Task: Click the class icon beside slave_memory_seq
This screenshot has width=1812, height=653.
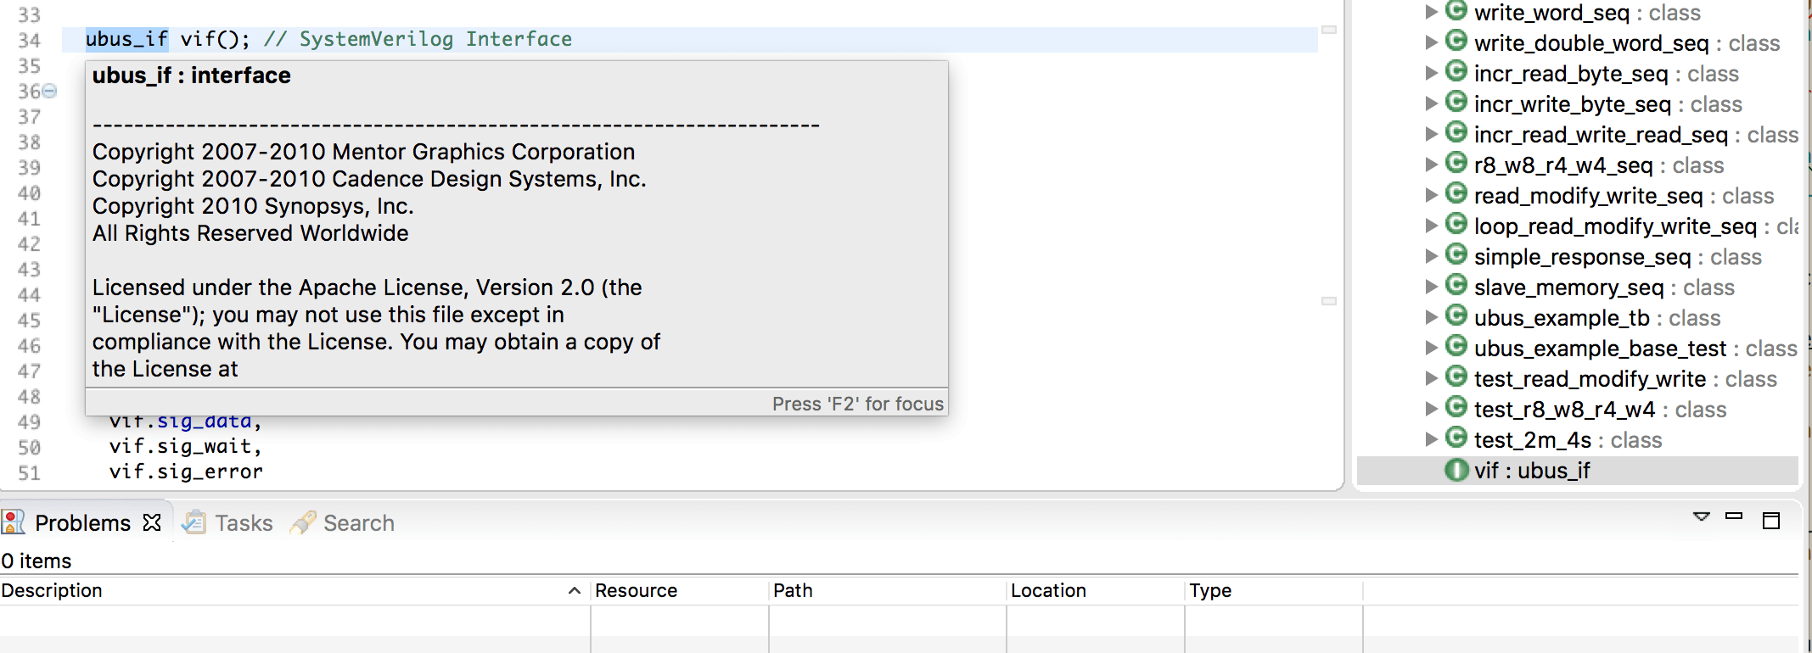Action: 1456,285
